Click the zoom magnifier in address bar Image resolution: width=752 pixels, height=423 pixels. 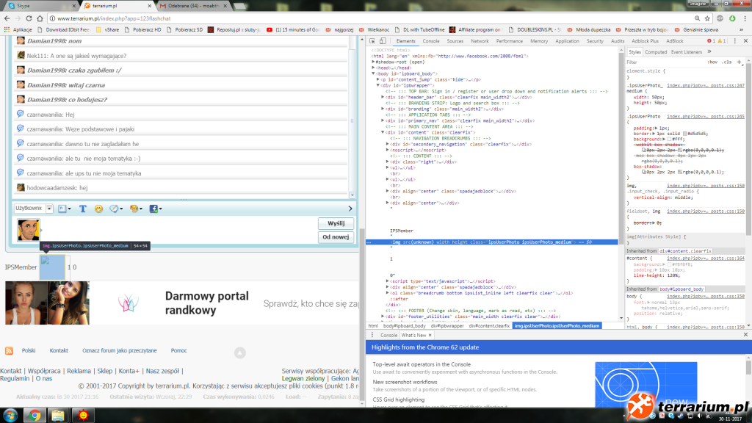pyautogui.click(x=698, y=18)
